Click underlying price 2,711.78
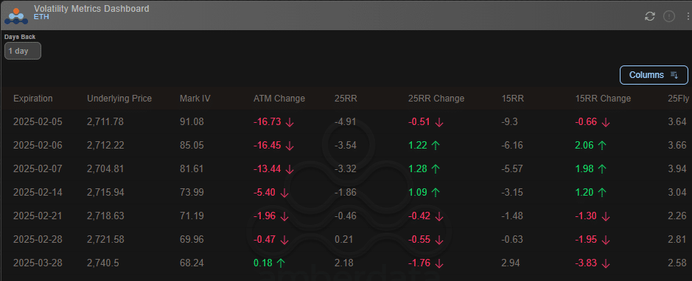This screenshot has height=281, width=692. click(x=106, y=122)
